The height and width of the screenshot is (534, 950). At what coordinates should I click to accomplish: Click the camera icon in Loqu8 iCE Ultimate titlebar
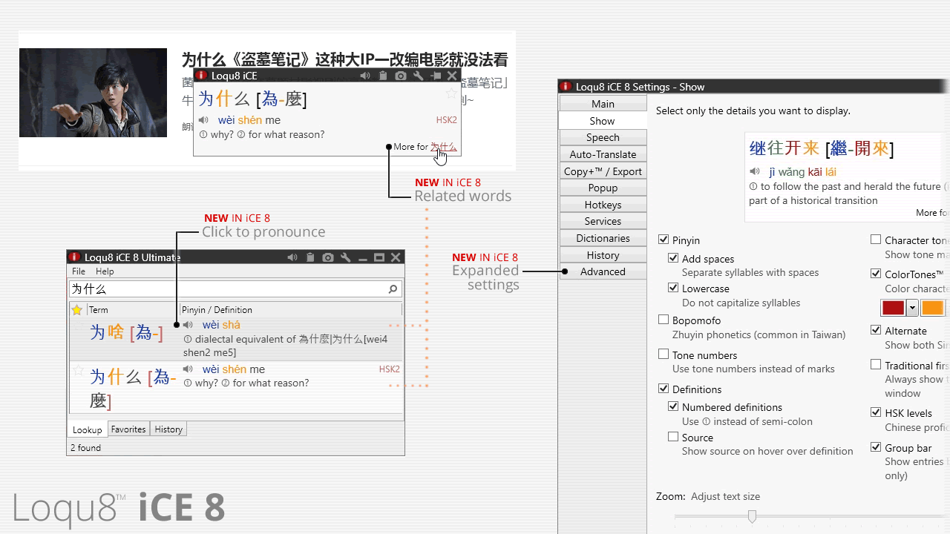[x=327, y=257]
